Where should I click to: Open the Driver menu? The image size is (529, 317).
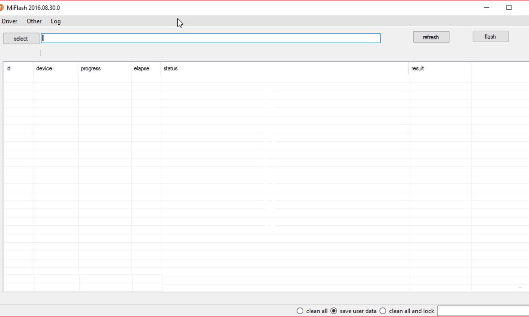coord(10,21)
